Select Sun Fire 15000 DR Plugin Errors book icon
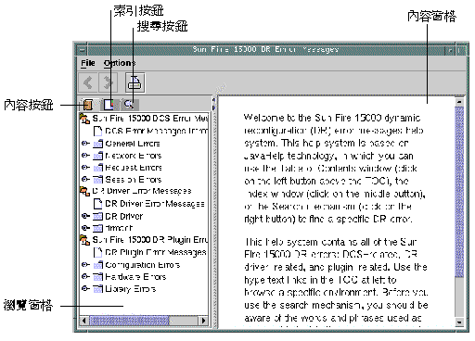Image resolution: width=475 pixels, height=341 pixels. pyautogui.click(x=84, y=240)
